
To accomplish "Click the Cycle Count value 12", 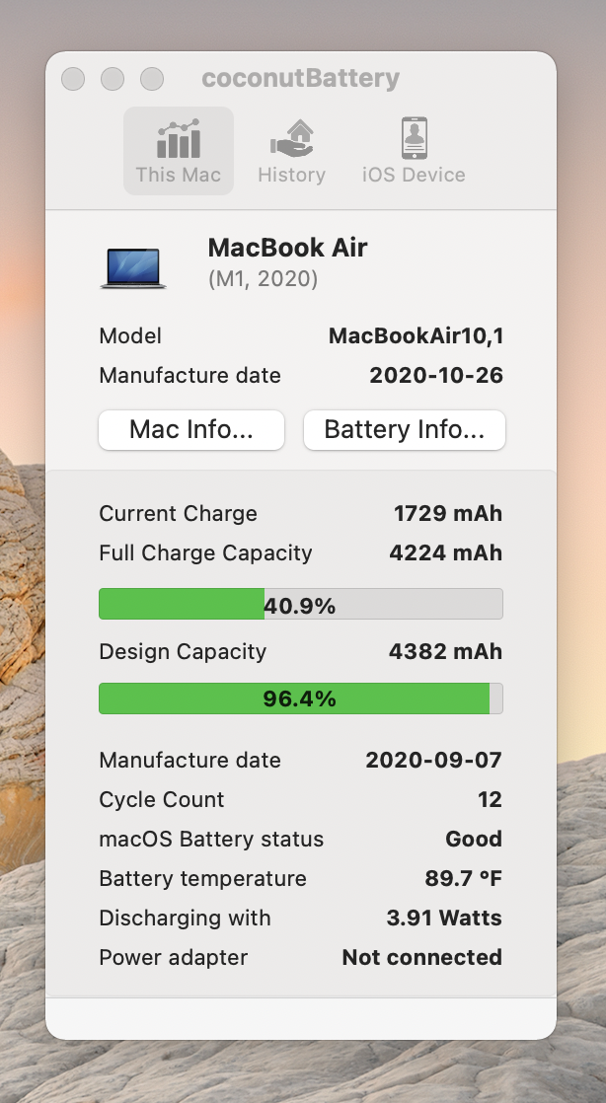I will [x=490, y=800].
